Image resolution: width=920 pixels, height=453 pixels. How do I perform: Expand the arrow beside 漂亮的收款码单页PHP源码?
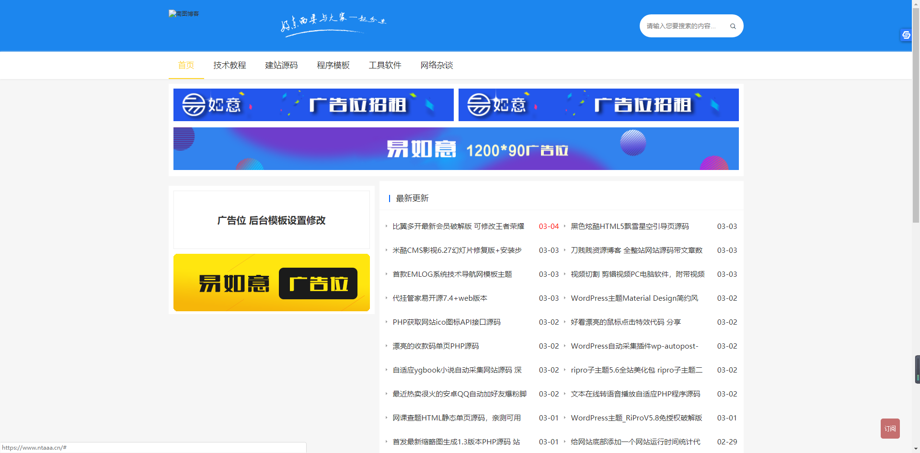tap(387, 346)
